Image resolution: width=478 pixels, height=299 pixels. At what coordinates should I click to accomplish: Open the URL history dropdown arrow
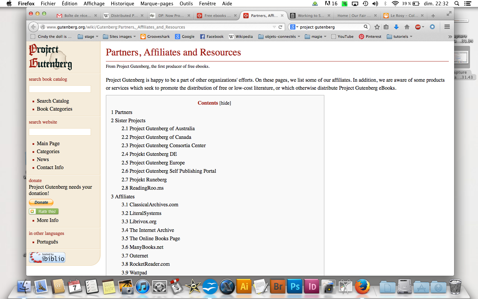pos(274,27)
